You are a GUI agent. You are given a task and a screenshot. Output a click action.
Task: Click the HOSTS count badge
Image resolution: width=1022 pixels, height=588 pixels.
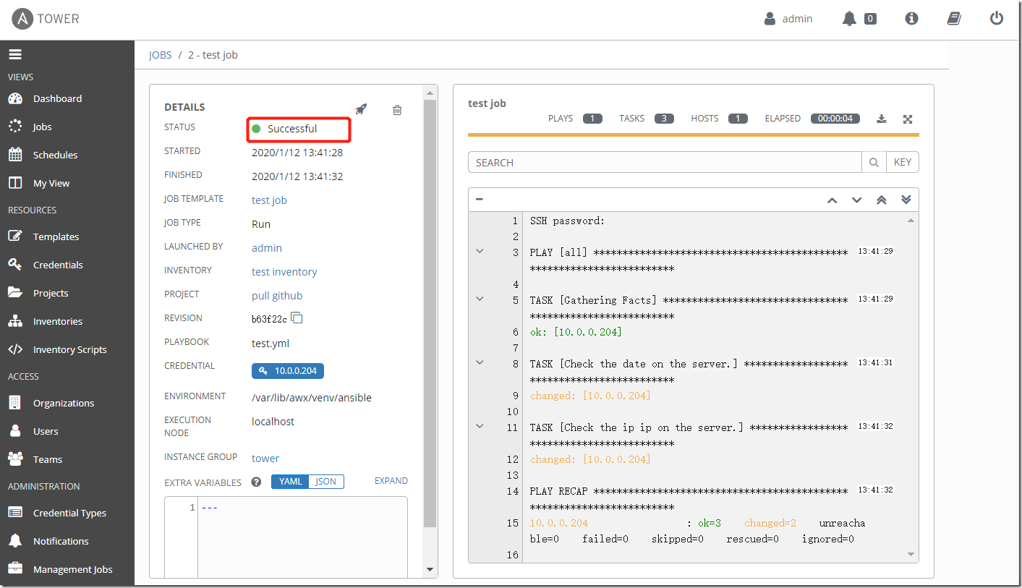coord(738,119)
